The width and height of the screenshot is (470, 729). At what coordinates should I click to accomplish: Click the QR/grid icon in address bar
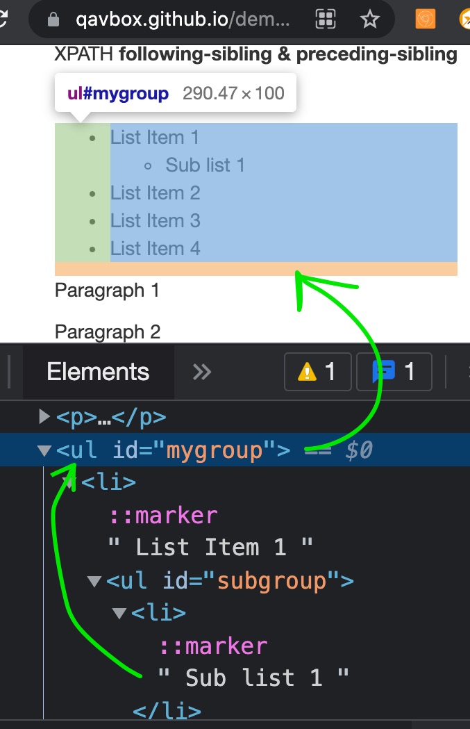tap(326, 19)
